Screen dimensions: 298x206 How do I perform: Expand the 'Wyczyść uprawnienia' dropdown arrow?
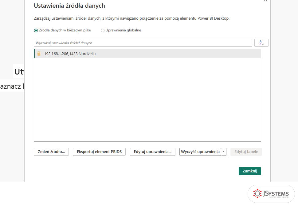[224, 152]
